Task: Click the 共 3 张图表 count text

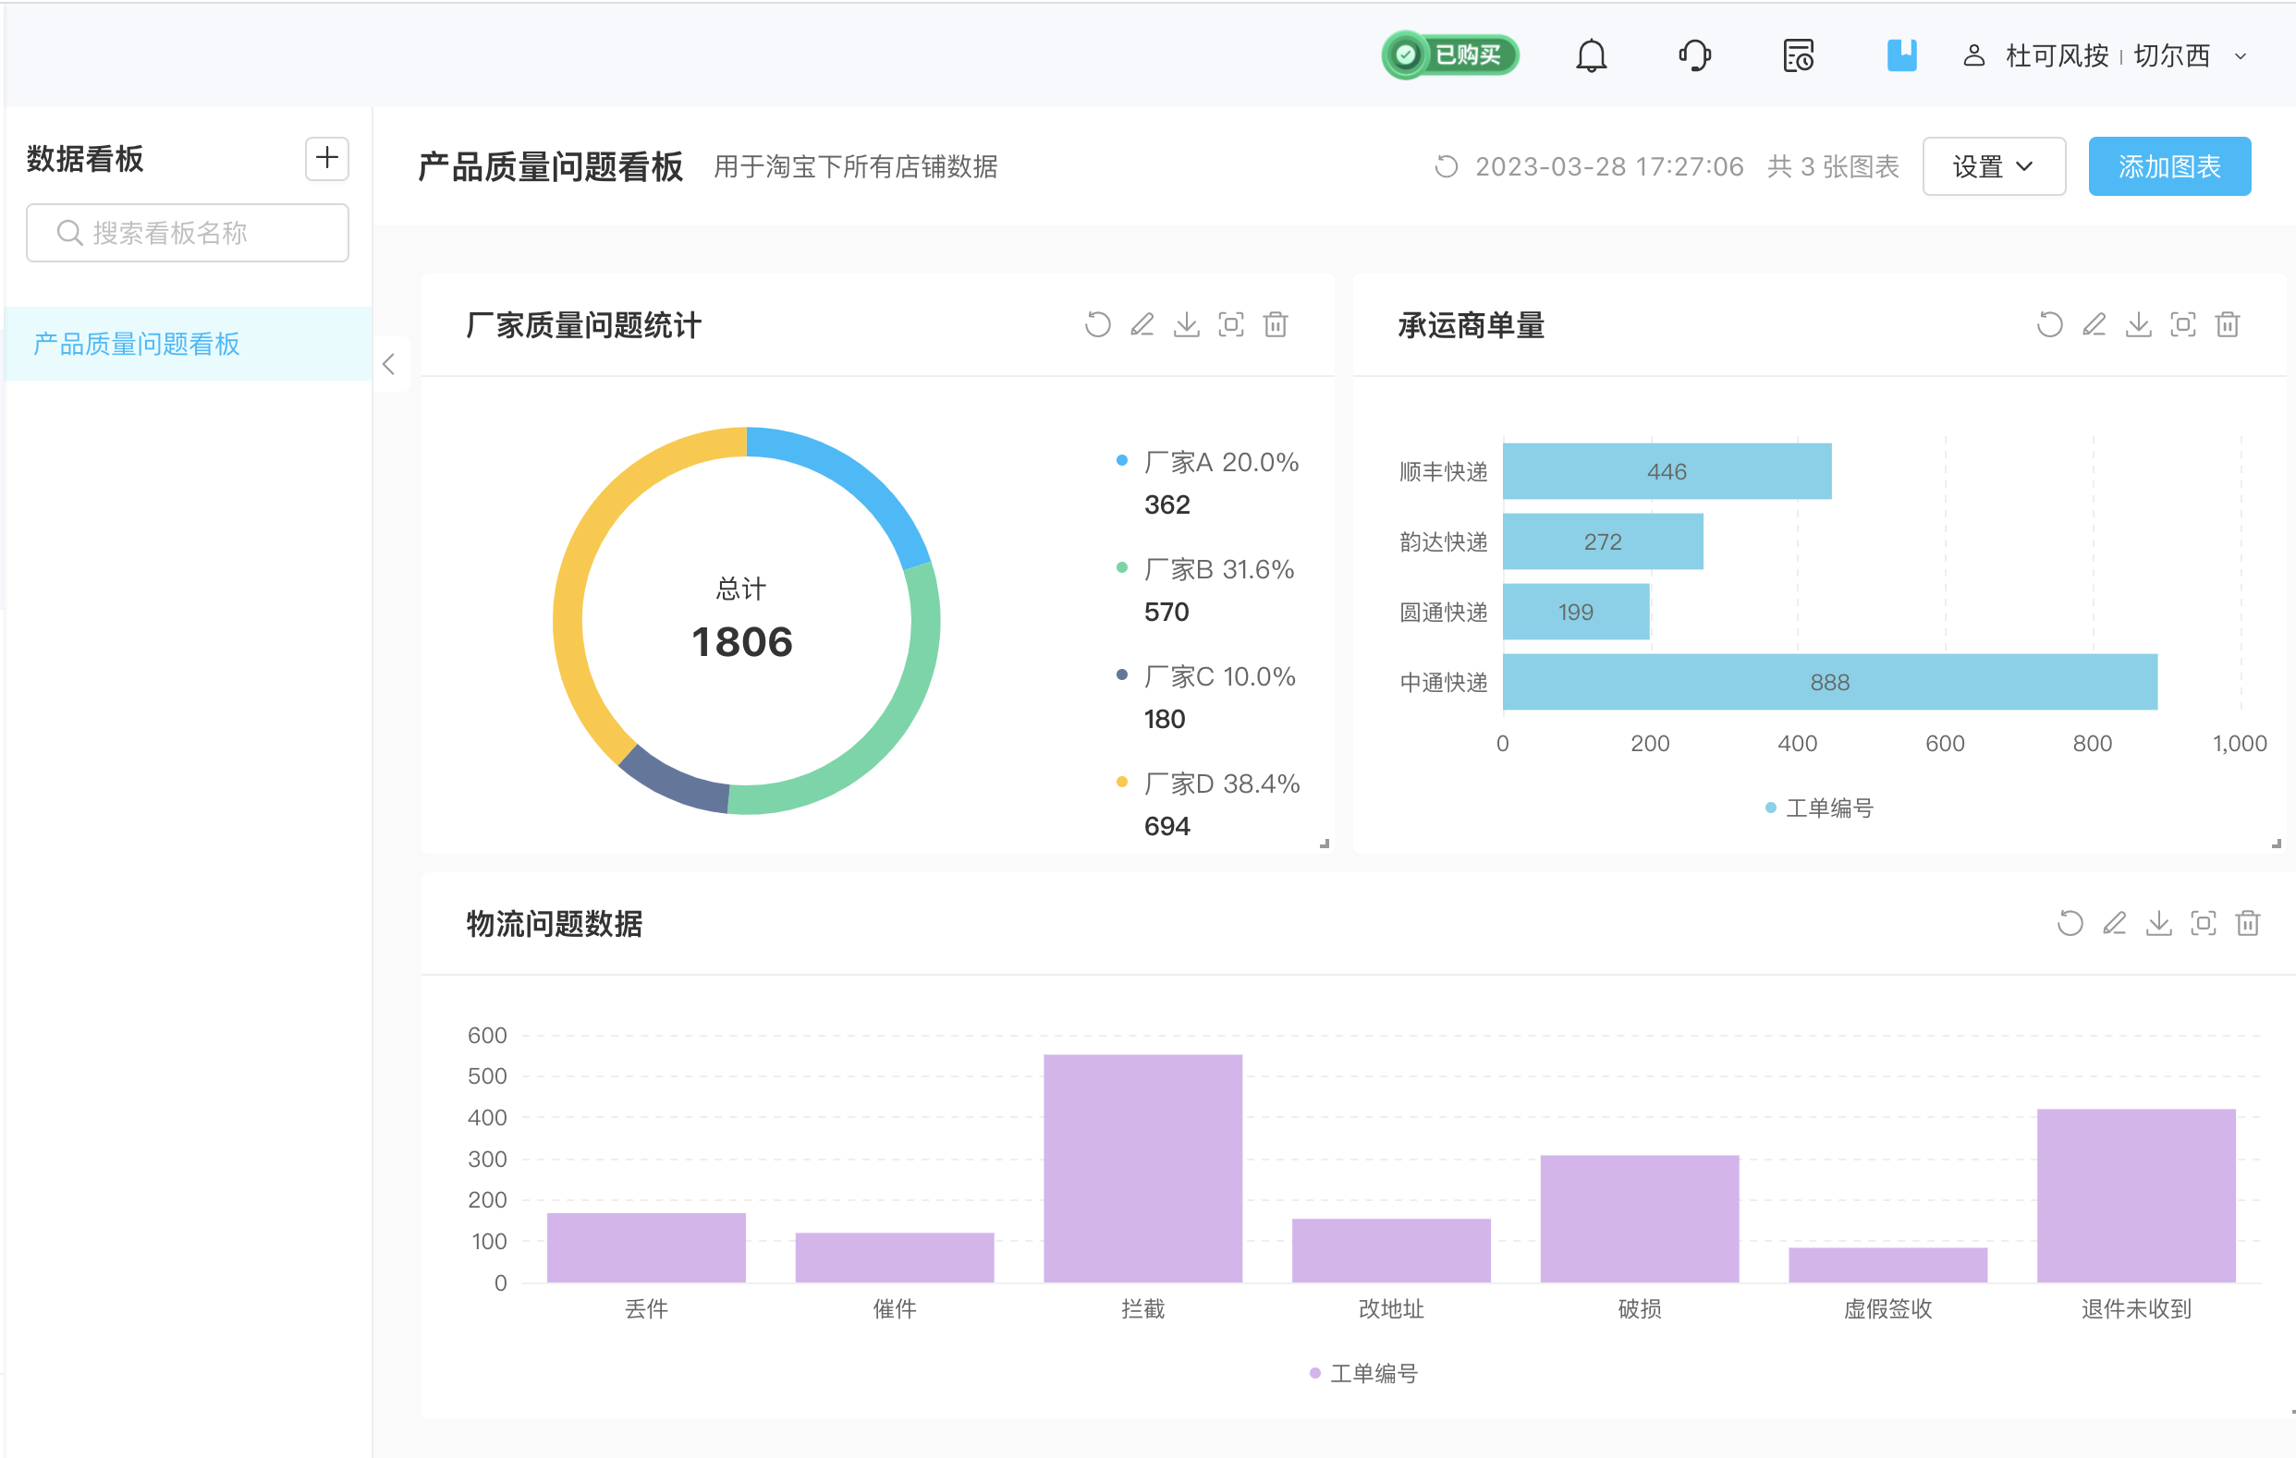Action: [x=1833, y=166]
